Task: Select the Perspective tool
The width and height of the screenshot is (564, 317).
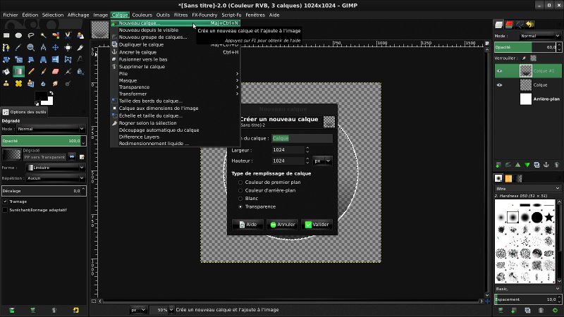Action: (43, 60)
